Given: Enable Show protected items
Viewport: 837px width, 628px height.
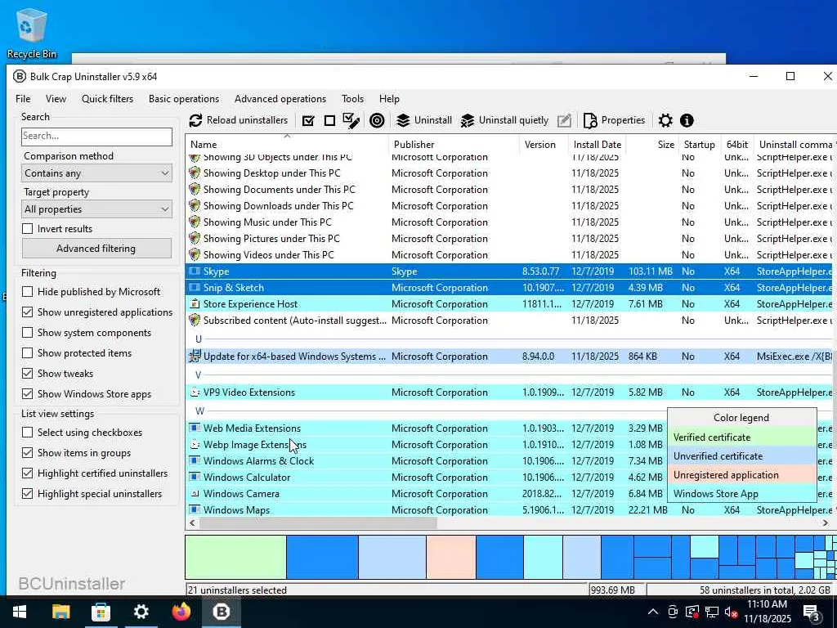Looking at the screenshot, I should coord(28,353).
